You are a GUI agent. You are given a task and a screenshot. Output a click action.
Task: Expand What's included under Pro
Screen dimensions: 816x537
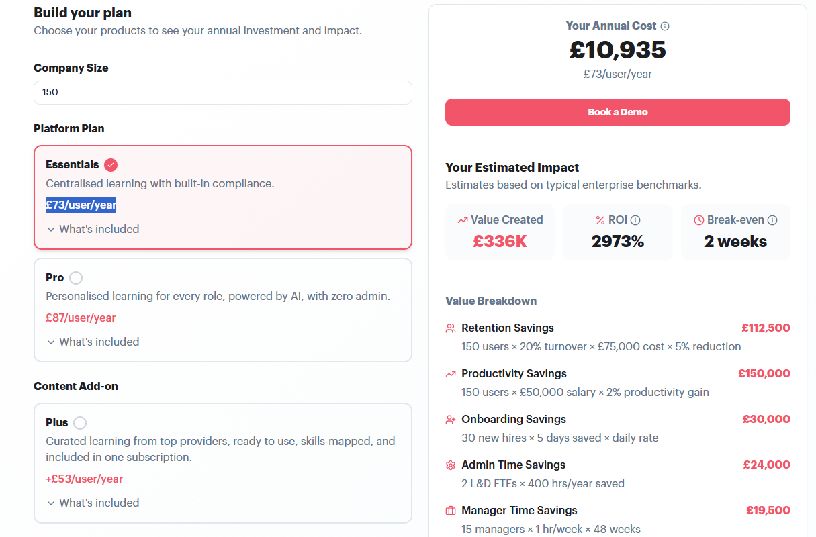pos(93,342)
